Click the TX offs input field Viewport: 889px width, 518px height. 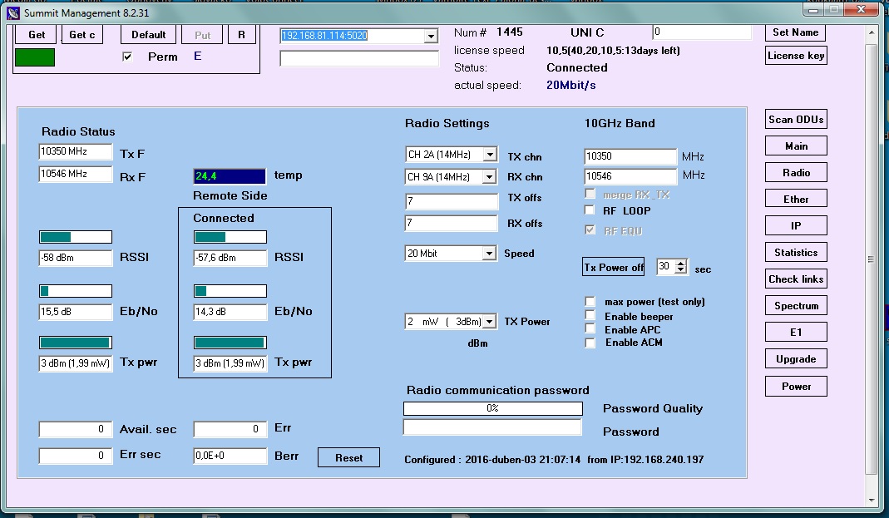[x=452, y=201]
